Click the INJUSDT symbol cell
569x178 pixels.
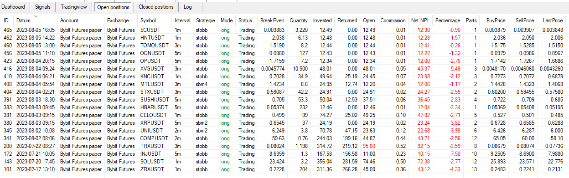tap(150, 153)
